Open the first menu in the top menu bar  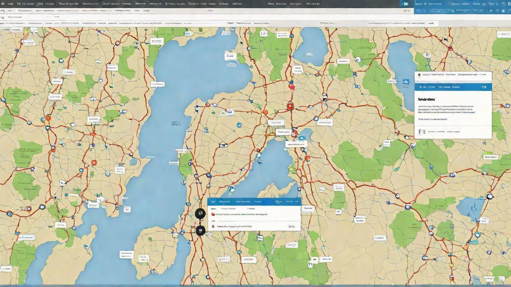coord(10,4)
